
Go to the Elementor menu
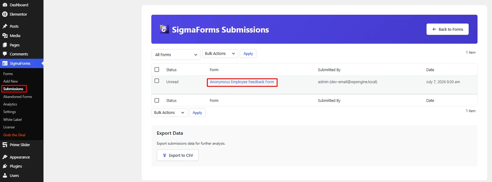pos(18,14)
